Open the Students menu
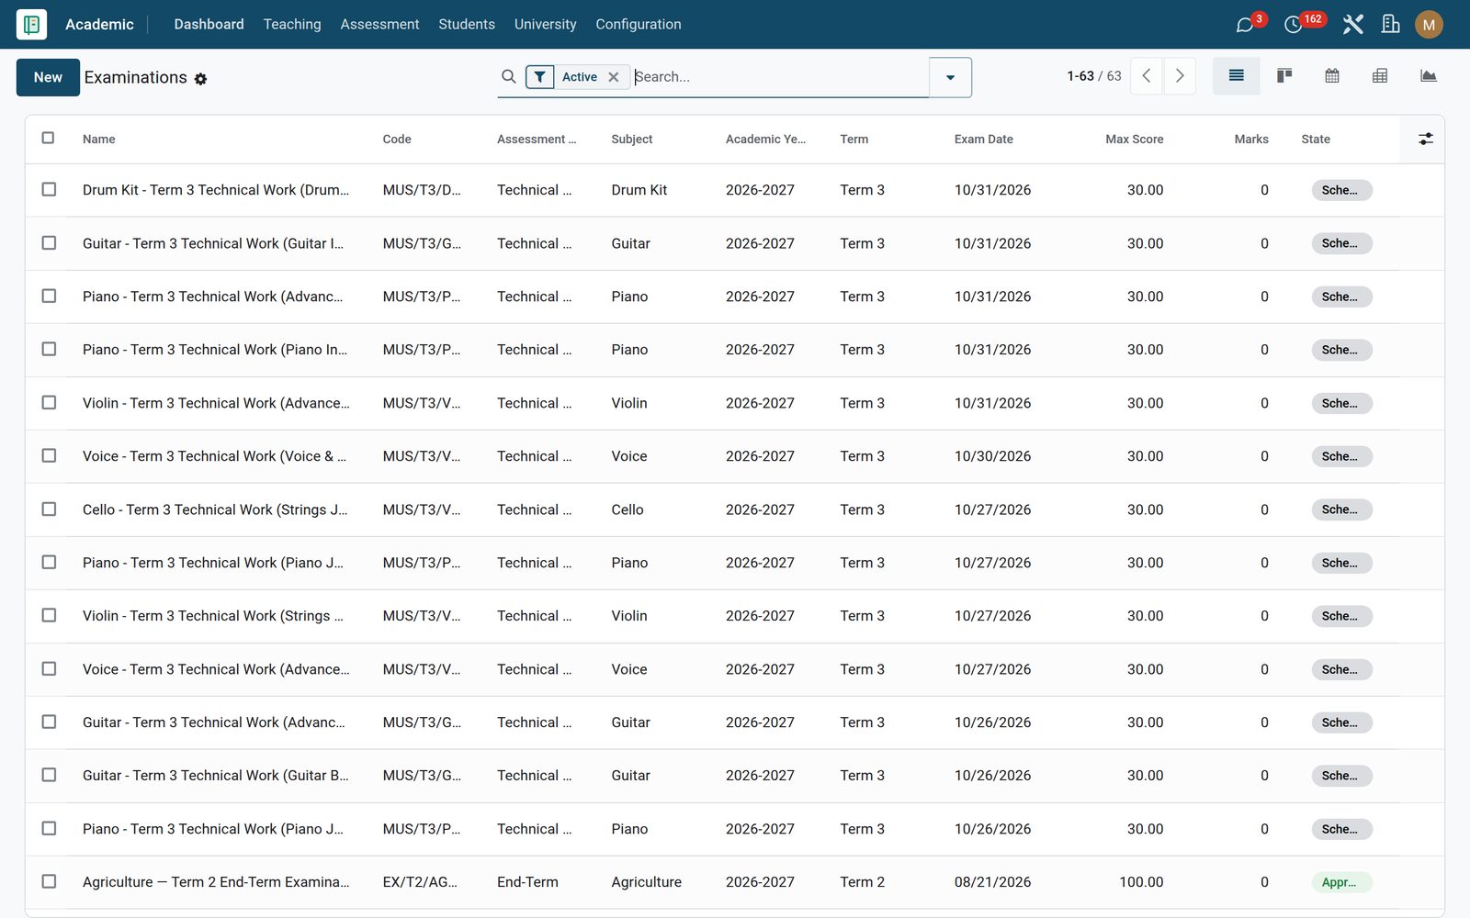 (467, 25)
